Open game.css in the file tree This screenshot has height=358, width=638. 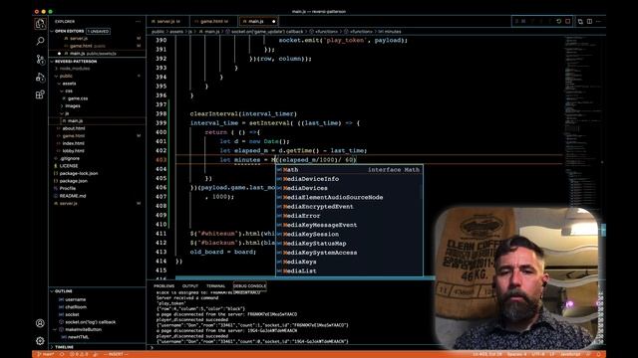(78, 98)
